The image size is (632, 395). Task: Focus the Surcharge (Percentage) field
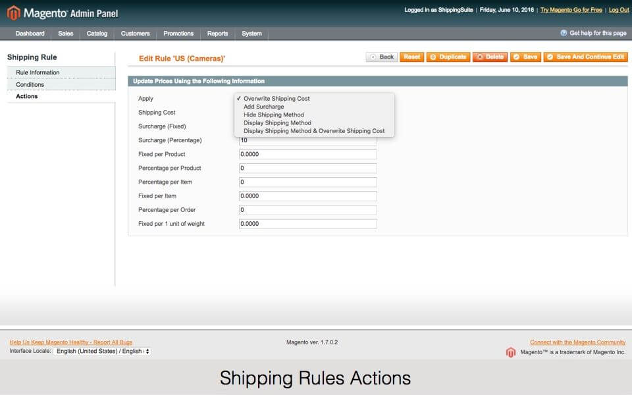coord(308,141)
